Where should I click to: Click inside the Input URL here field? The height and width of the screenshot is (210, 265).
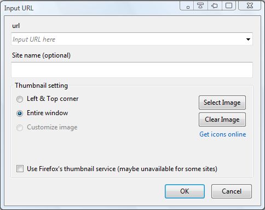(128, 39)
